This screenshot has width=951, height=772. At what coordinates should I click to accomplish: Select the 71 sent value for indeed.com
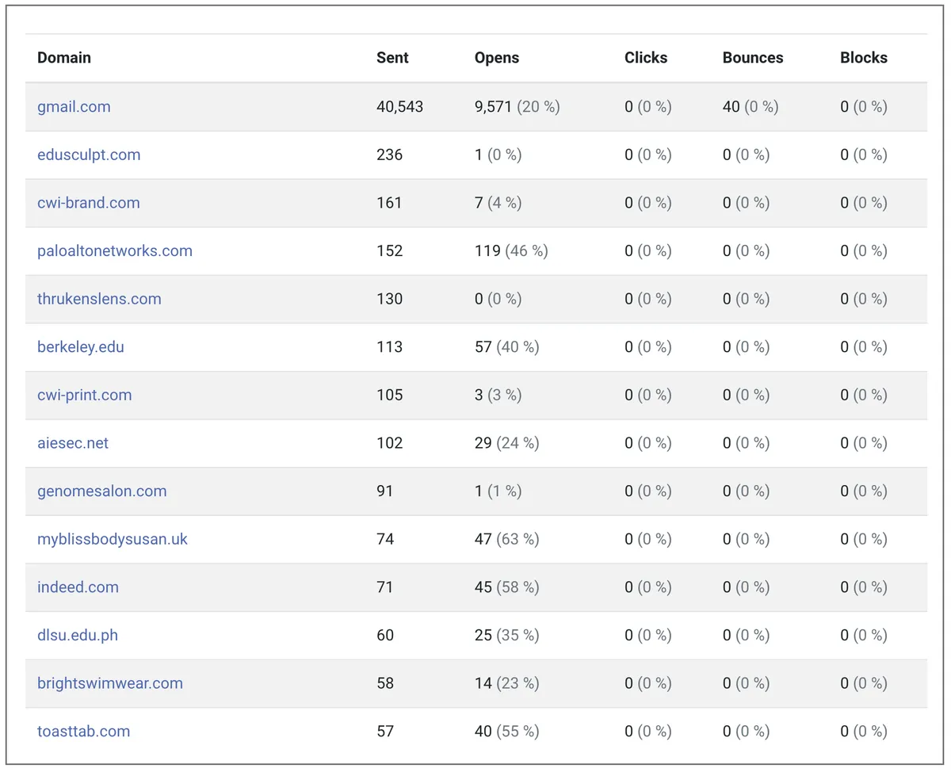point(385,587)
